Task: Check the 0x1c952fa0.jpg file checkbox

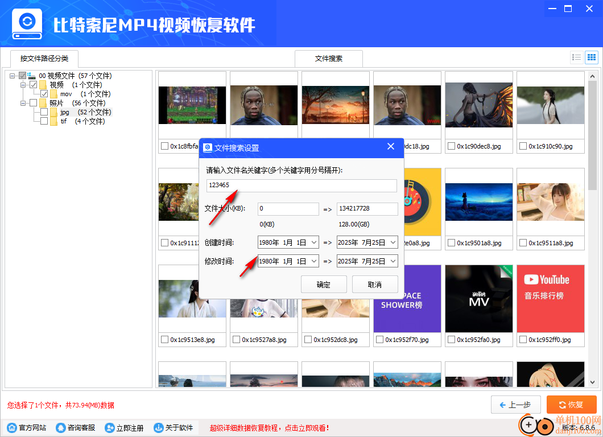Action: click(x=452, y=339)
